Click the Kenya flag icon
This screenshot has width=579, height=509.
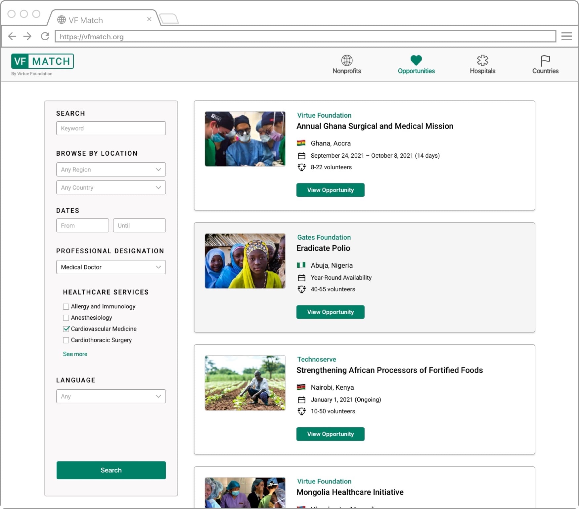pos(301,387)
